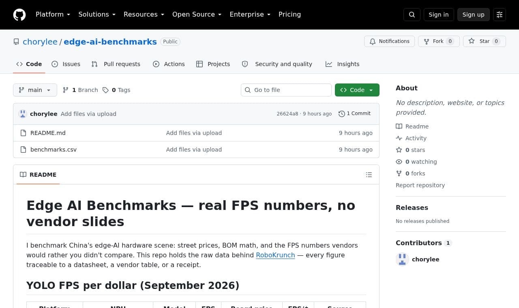Click the README.md file icon
Image resolution: width=519 pixels, height=308 pixels.
pyautogui.click(x=23, y=133)
